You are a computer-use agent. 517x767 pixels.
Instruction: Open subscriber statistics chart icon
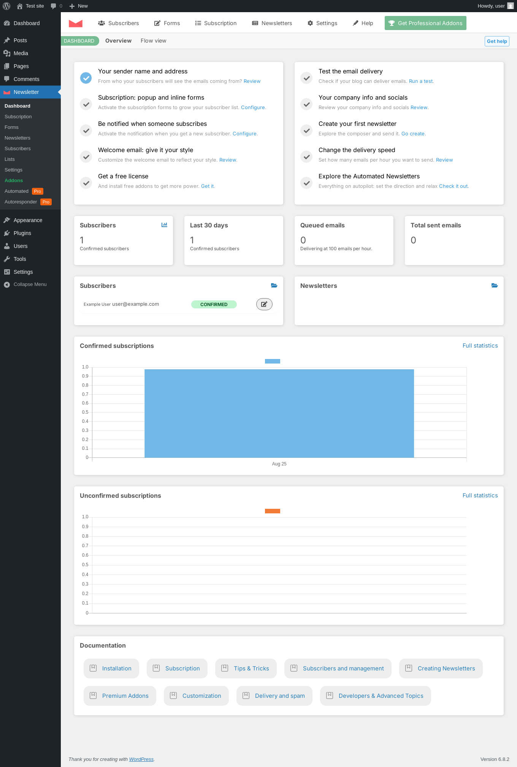[x=164, y=225]
